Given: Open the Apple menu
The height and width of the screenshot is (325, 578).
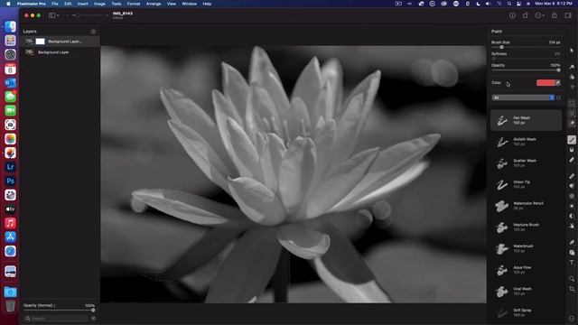Looking at the screenshot, I should pos(8,4).
